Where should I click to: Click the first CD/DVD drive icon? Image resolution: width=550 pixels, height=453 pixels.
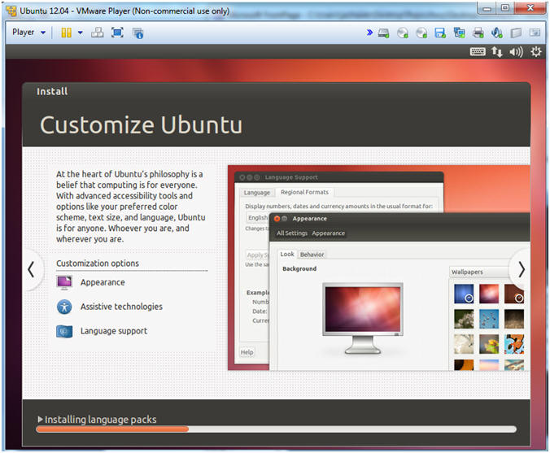(x=402, y=33)
